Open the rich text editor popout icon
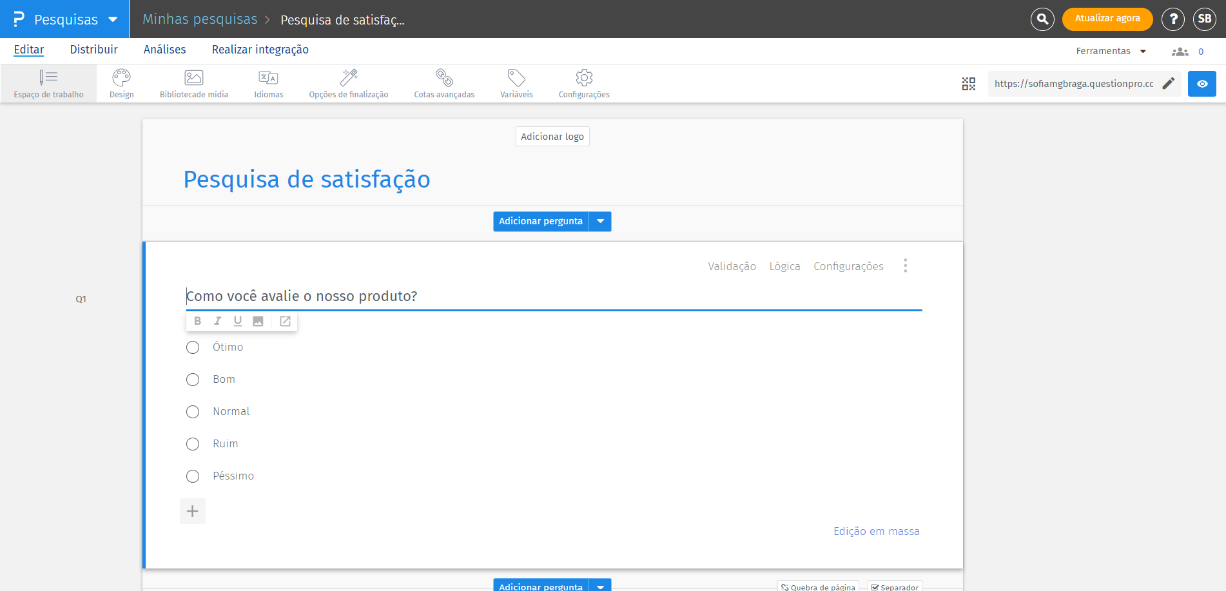The width and height of the screenshot is (1226, 591). pos(285,321)
